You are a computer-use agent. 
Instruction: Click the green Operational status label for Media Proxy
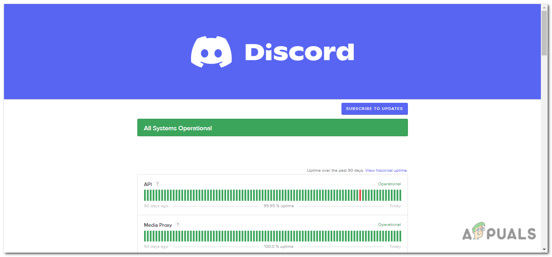389,224
